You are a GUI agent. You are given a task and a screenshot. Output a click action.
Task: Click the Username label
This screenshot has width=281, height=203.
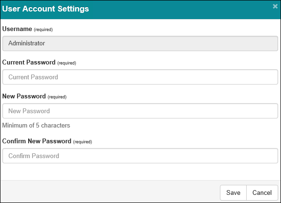point(17,29)
